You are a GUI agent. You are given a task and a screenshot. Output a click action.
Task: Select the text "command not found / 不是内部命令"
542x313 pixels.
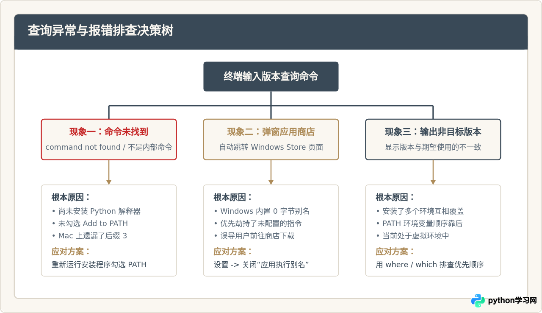109,147
